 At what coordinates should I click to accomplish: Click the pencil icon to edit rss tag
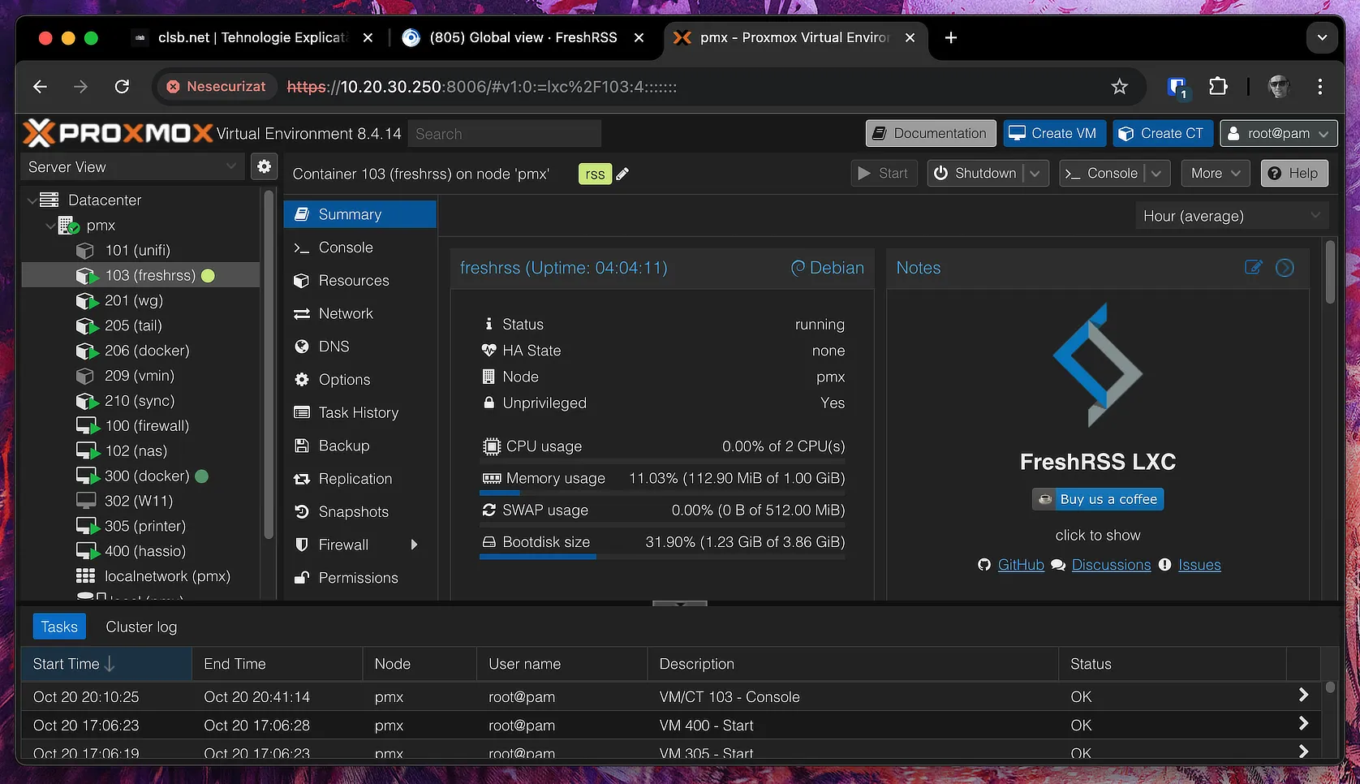(x=622, y=174)
